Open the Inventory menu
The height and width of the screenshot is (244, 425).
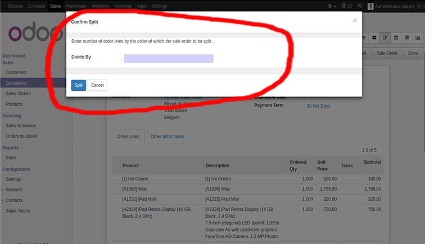[x=100, y=6]
